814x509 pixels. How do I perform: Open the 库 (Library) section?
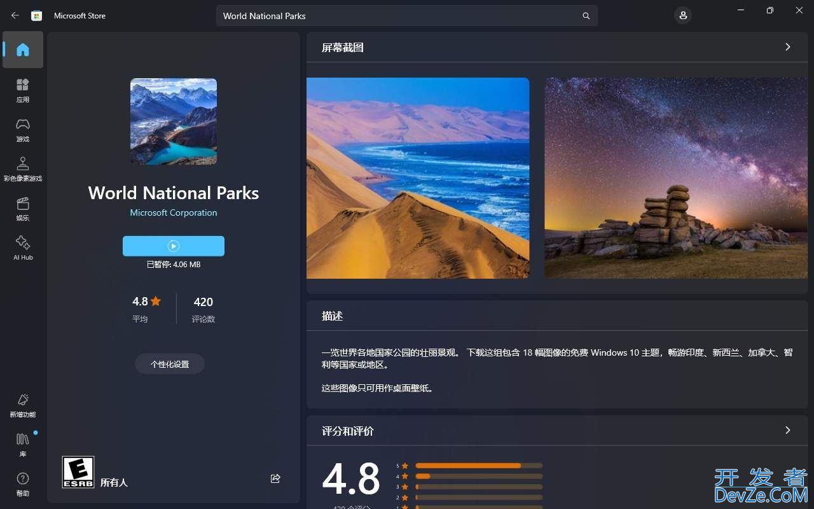coord(23,445)
